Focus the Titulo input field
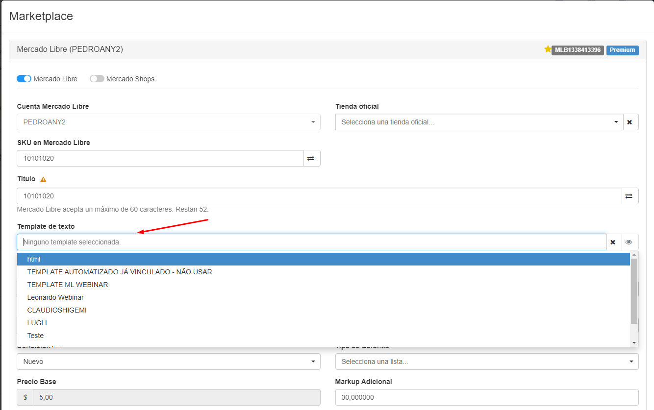Screen dimensions: 654x410 (x=319, y=196)
